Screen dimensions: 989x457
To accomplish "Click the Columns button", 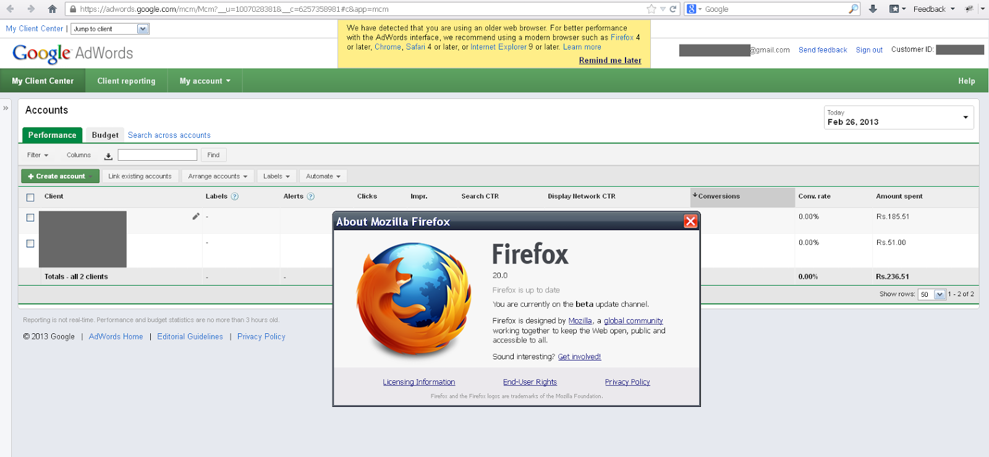I will tap(79, 155).
